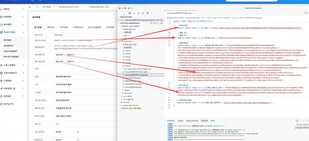Collapse all folders in explorer header
Viewport: 309px width, 141px height.
[161, 23]
